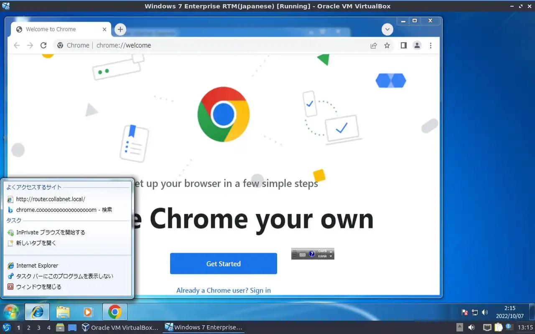
Task: Launch Windows Media Player from taskbar
Action: tap(88, 312)
